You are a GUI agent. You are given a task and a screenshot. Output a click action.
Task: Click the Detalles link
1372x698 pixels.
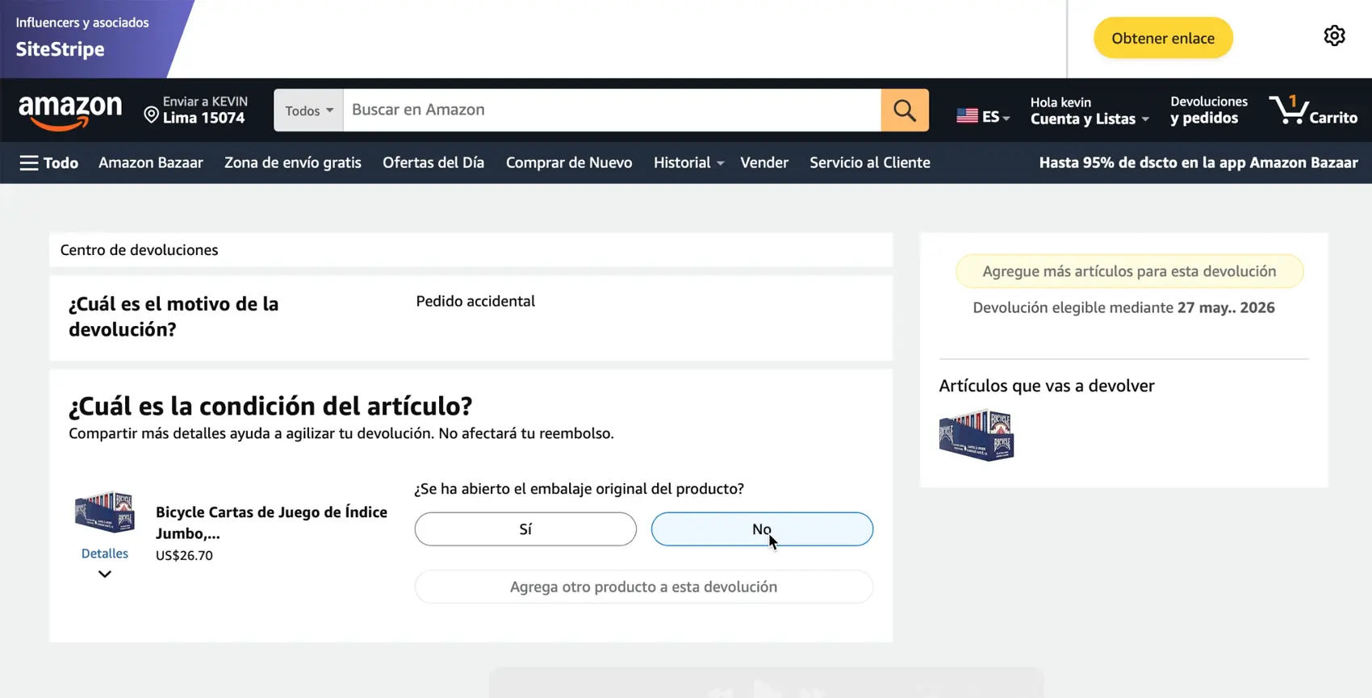(x=105, y=554)
